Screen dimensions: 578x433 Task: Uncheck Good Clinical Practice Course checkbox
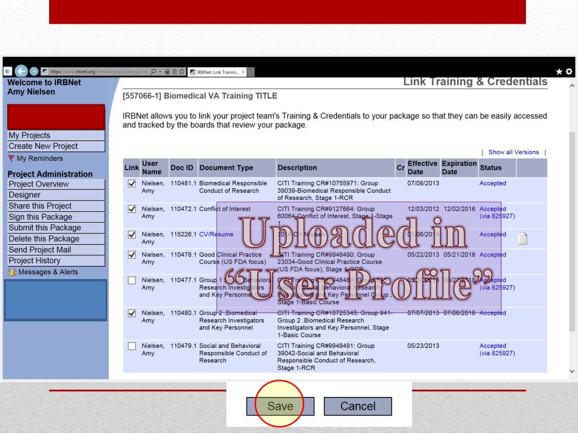click(132, 254)
